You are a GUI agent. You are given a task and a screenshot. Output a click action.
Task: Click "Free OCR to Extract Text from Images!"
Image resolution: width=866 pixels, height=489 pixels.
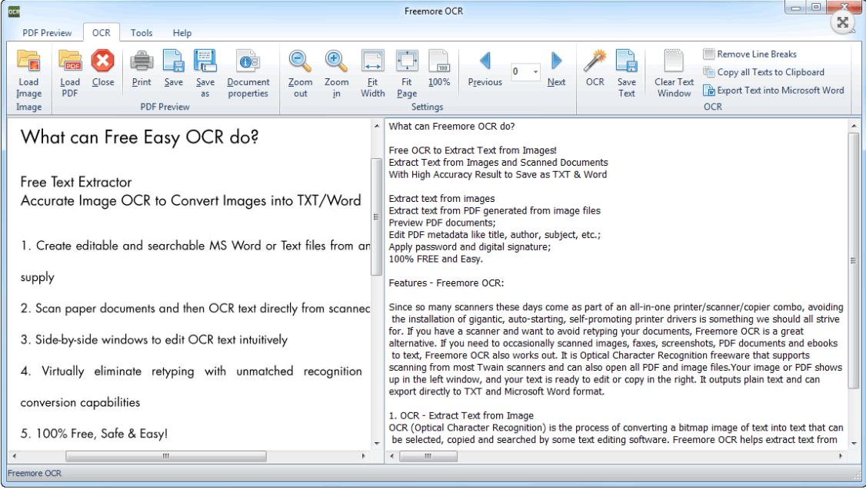click(473, 150)
